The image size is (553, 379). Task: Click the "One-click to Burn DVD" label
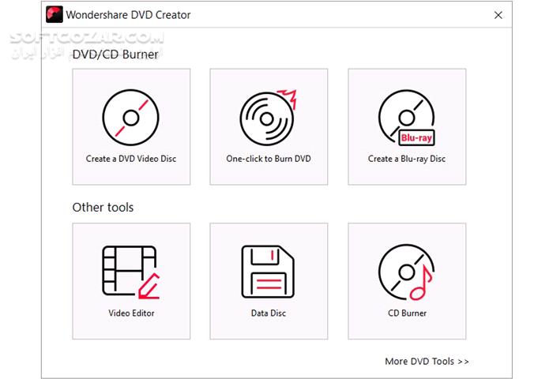point(269,159)
